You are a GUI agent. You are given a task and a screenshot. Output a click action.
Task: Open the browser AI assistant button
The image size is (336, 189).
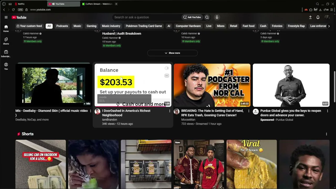coord(326,10)
